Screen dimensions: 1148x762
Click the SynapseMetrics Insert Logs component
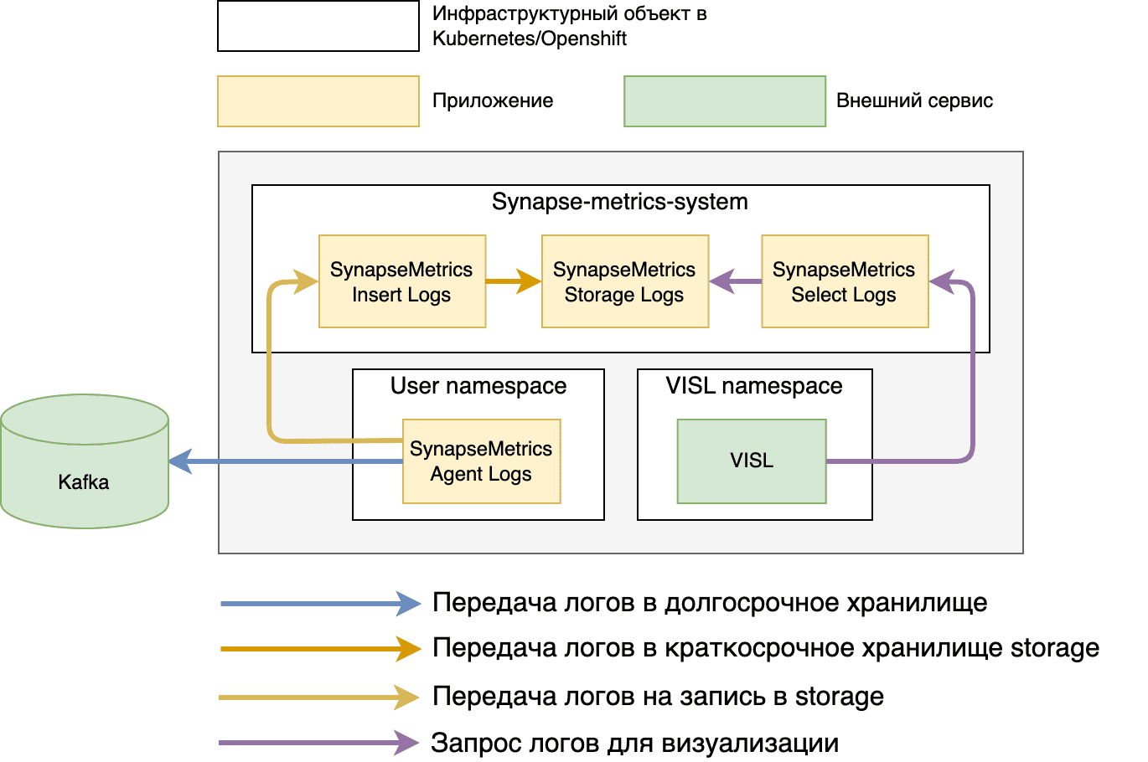(x=402, y=281)
